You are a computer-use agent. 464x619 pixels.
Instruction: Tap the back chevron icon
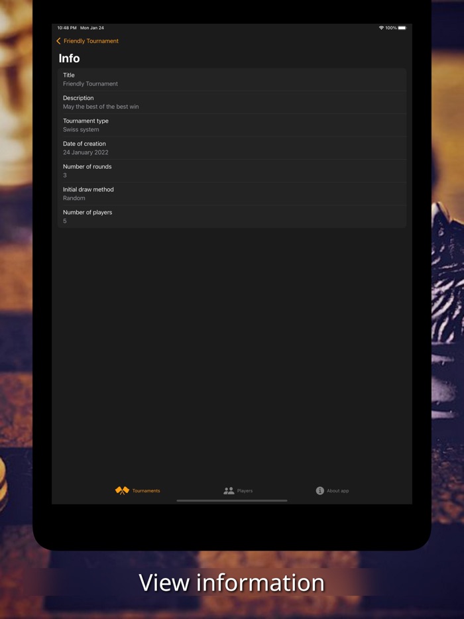(58, 41)
